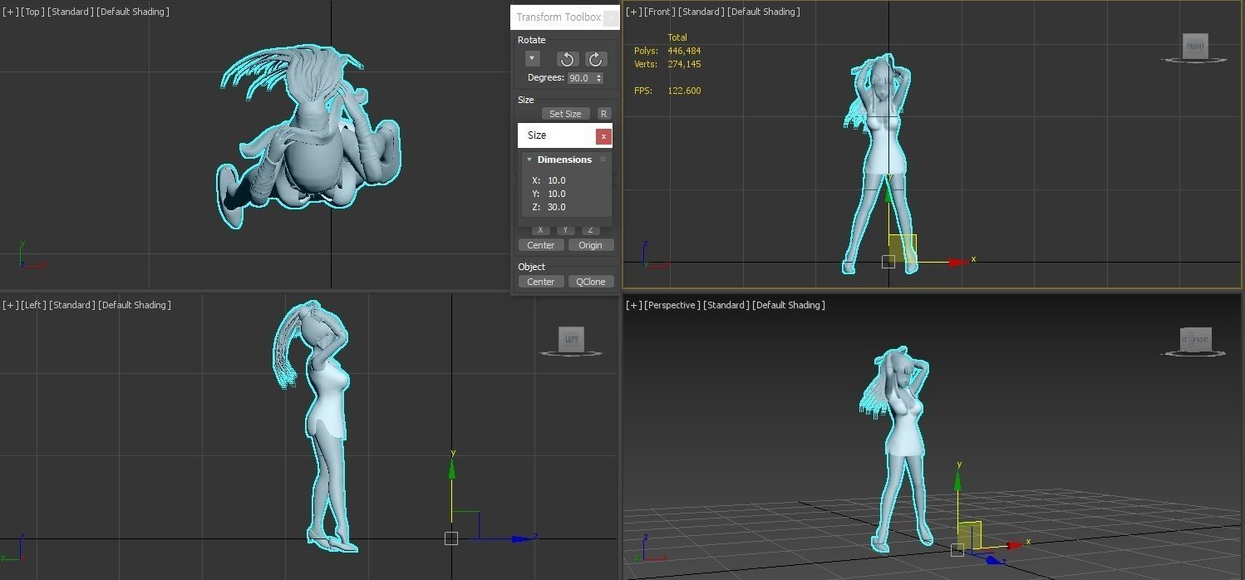Click the FPS value 122.600

point(684,91)
